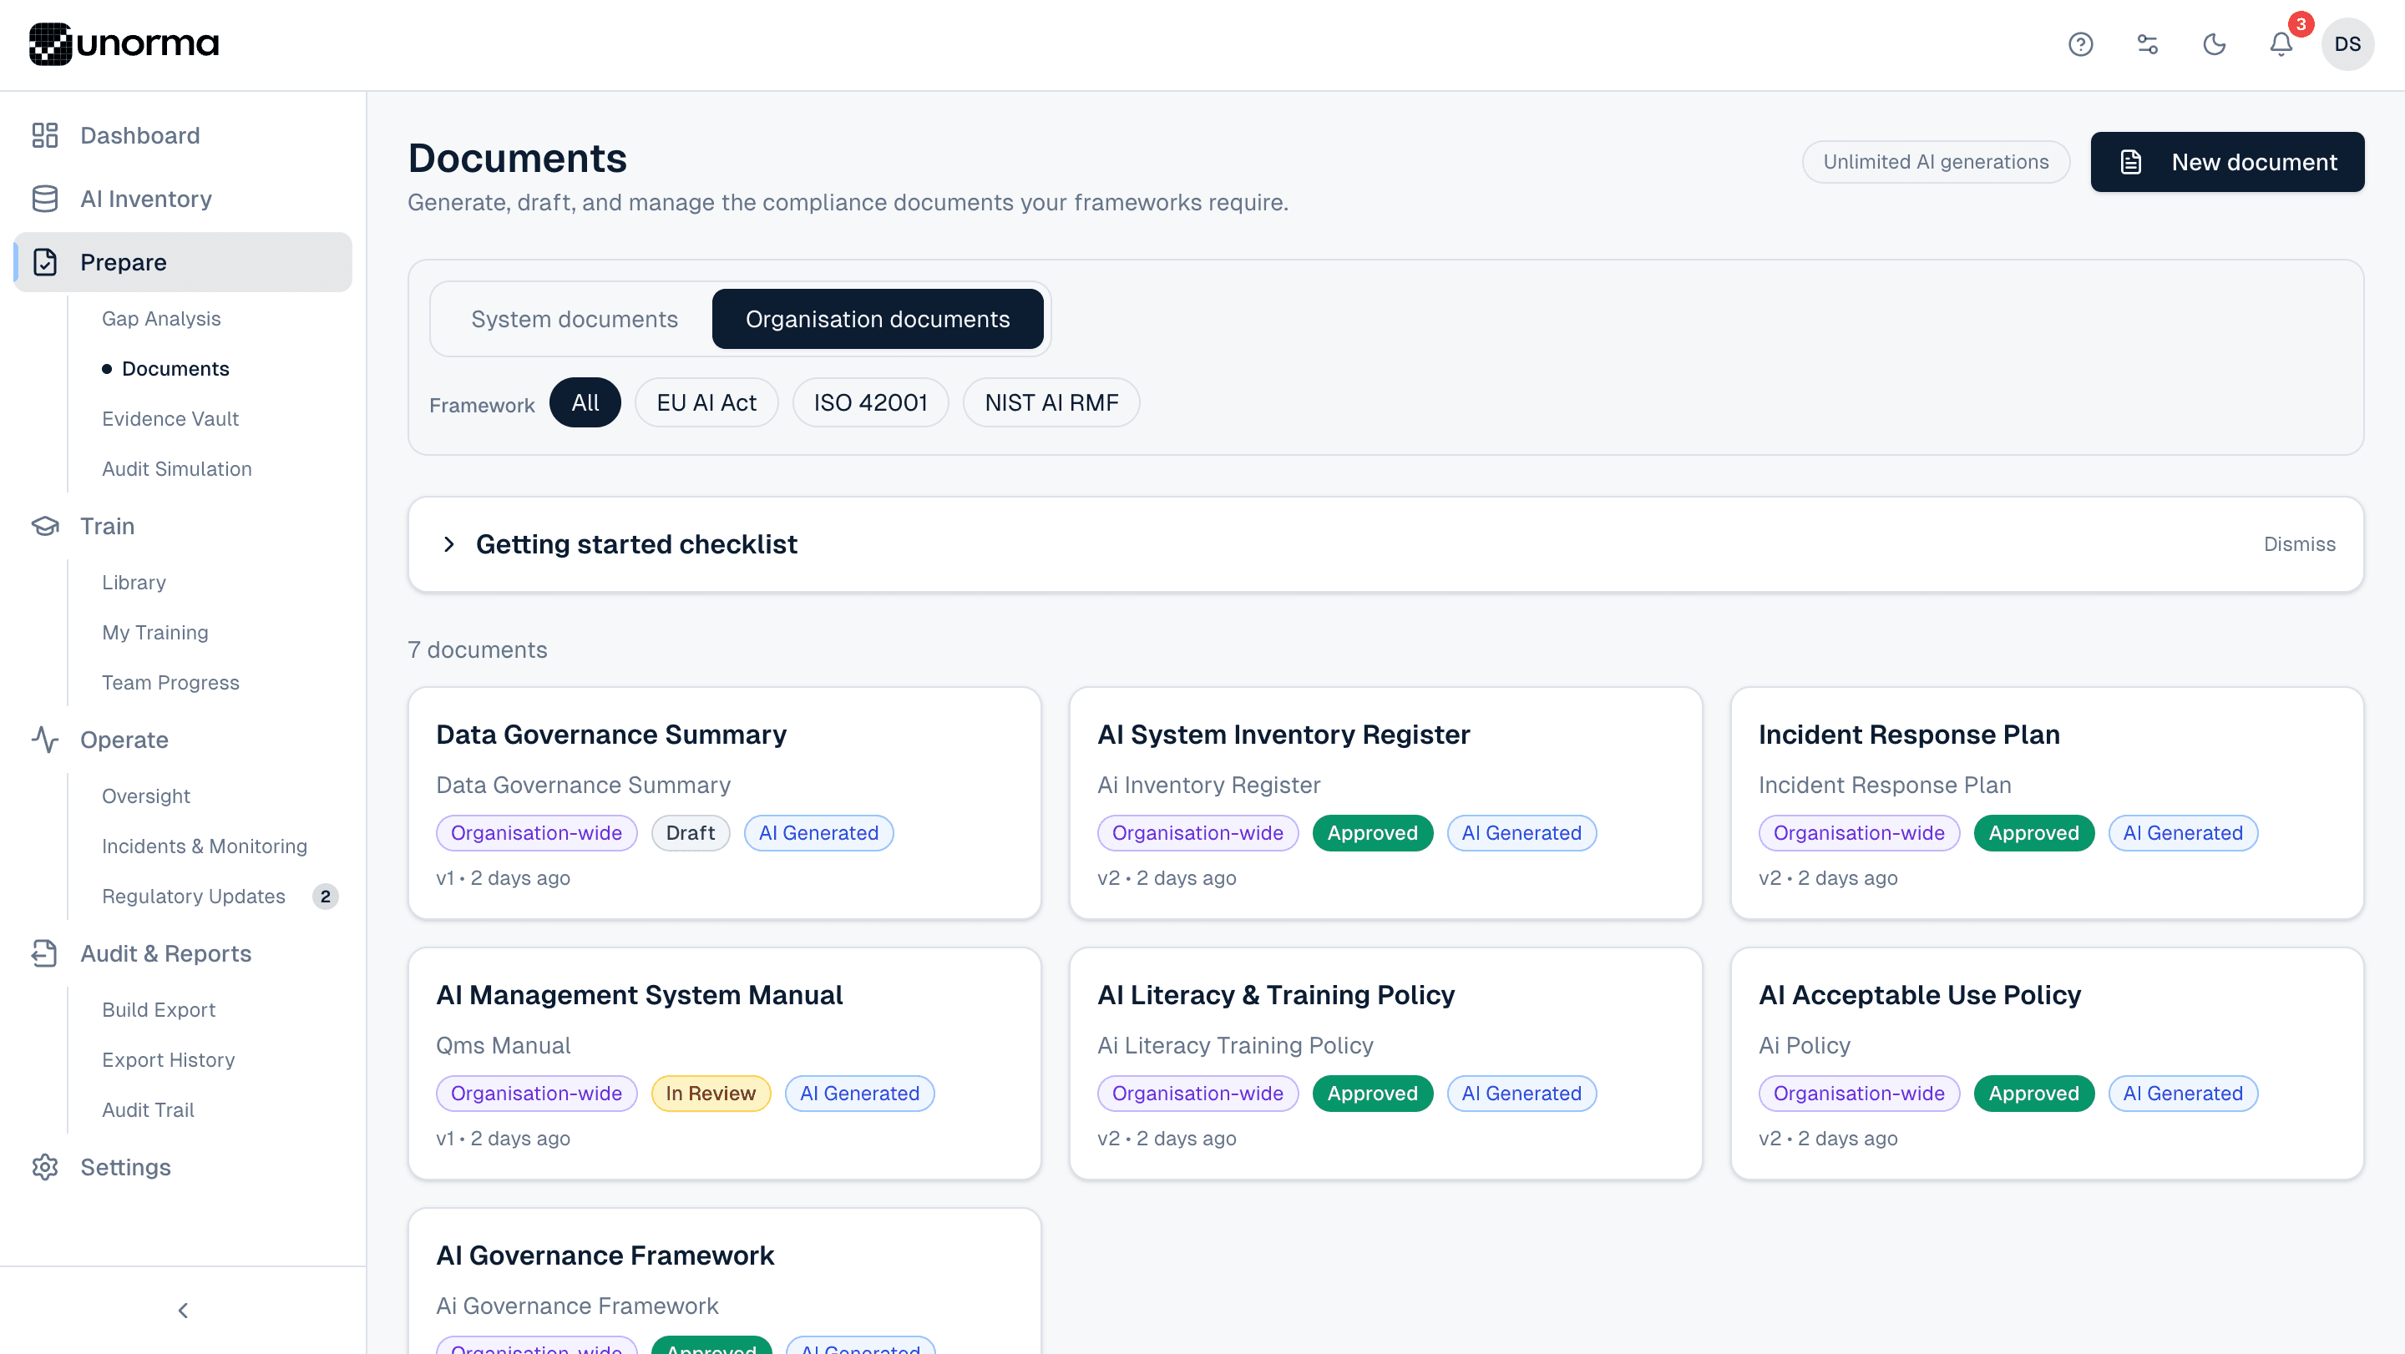Filter framework by EU AI Act

706,403
